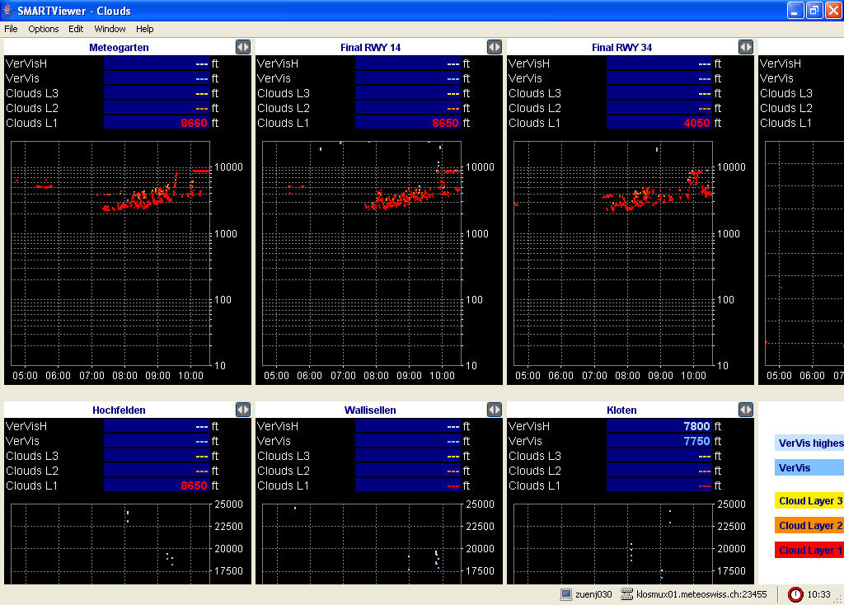Click the yellow Cloud Layer 3 legend swatch
The height and width of the screenshot is (605, 844).
coord(809,500)
